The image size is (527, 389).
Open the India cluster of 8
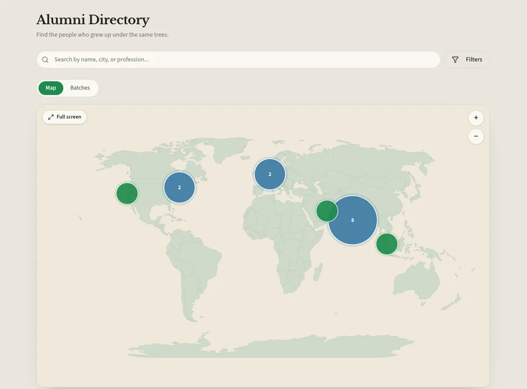click(x=353, y=220)
